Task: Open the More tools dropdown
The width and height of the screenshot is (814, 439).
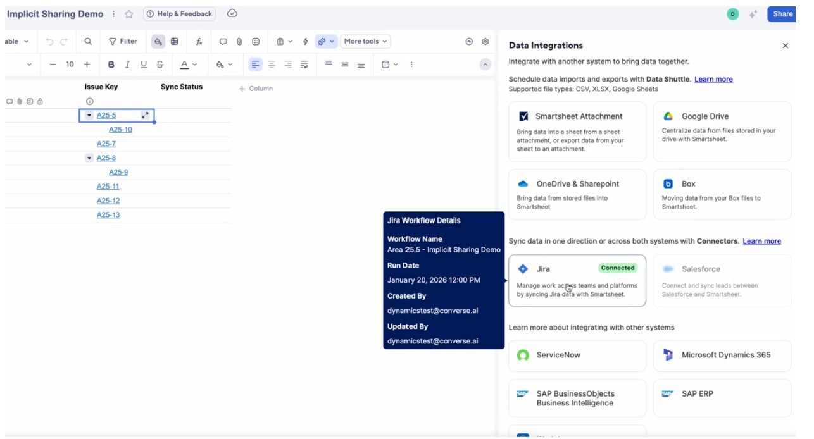Action: tap(365, 41)
